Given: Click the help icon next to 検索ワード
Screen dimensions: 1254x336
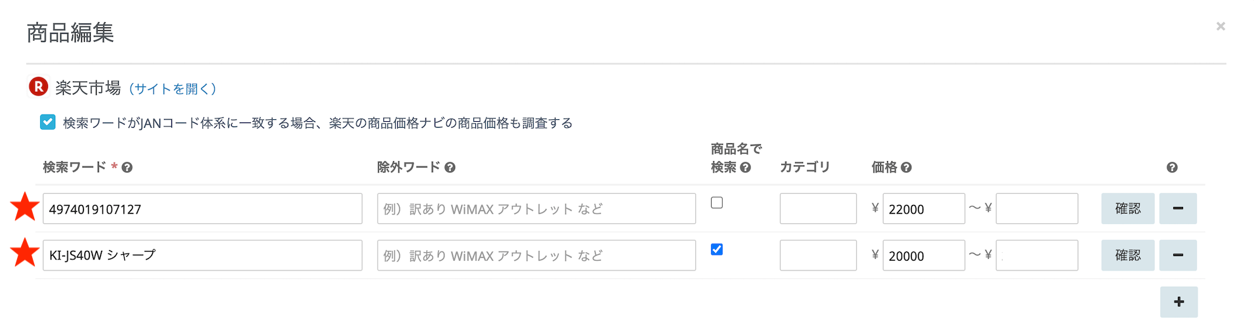Looking at the screenshot, I should click(127, 168).
